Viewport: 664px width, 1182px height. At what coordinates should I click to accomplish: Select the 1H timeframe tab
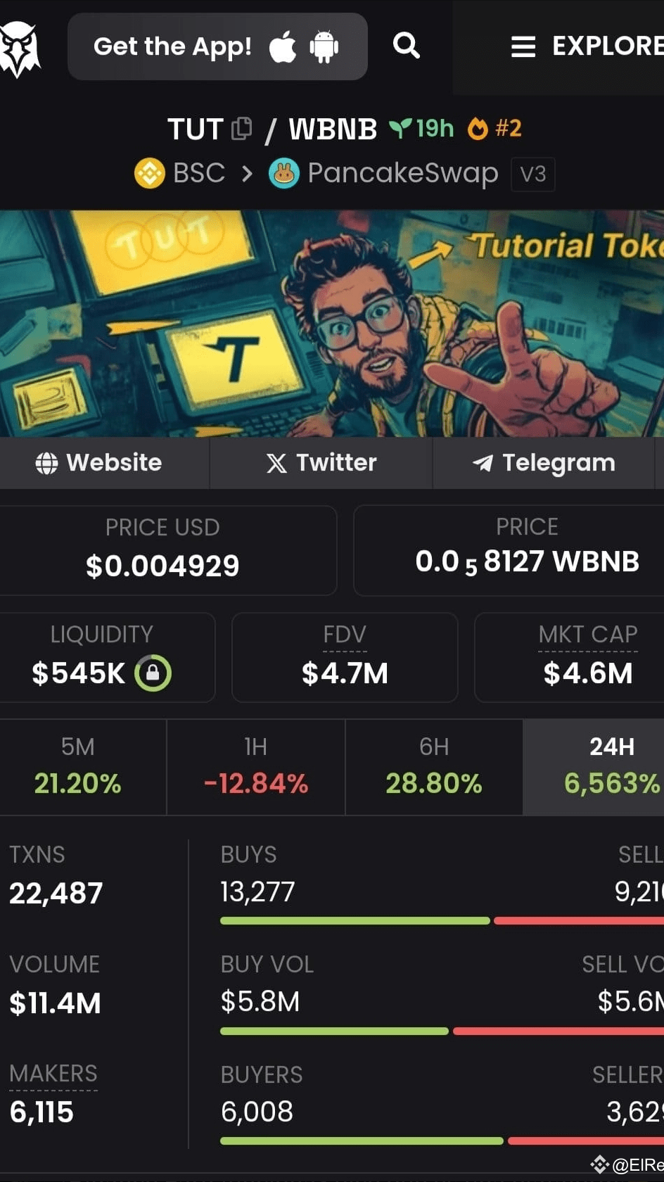click(x=256, y=767)
